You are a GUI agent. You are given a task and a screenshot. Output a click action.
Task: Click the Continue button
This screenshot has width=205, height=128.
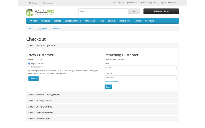pyautogui.click(x=34, y=79)
